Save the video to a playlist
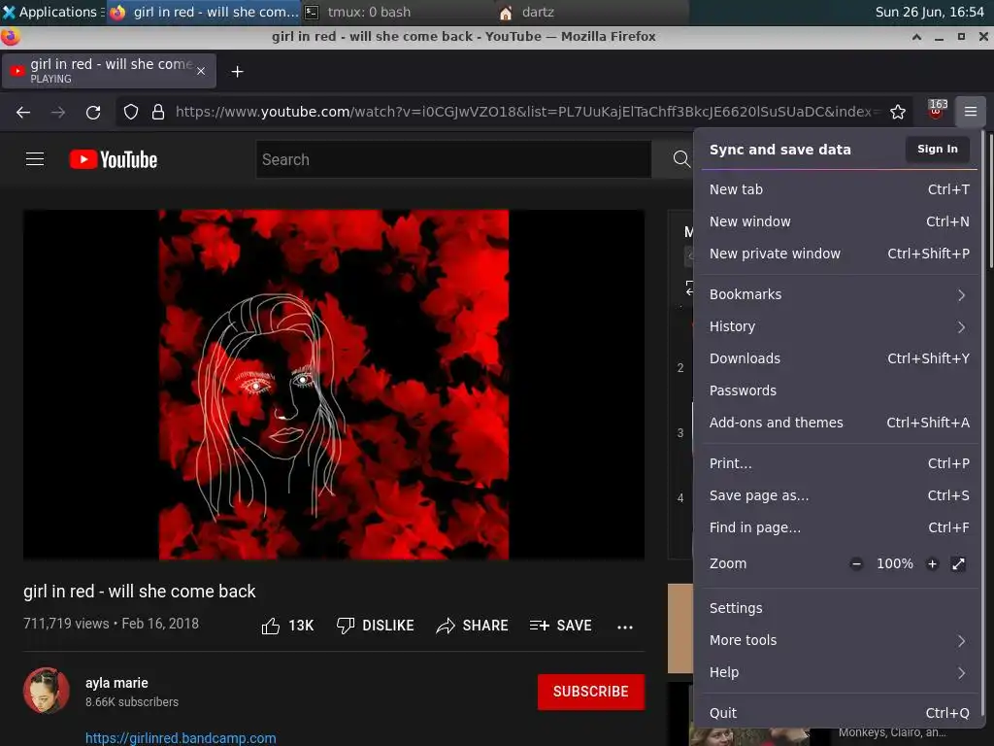Viewport: 994px width, 746px height. 560,626
